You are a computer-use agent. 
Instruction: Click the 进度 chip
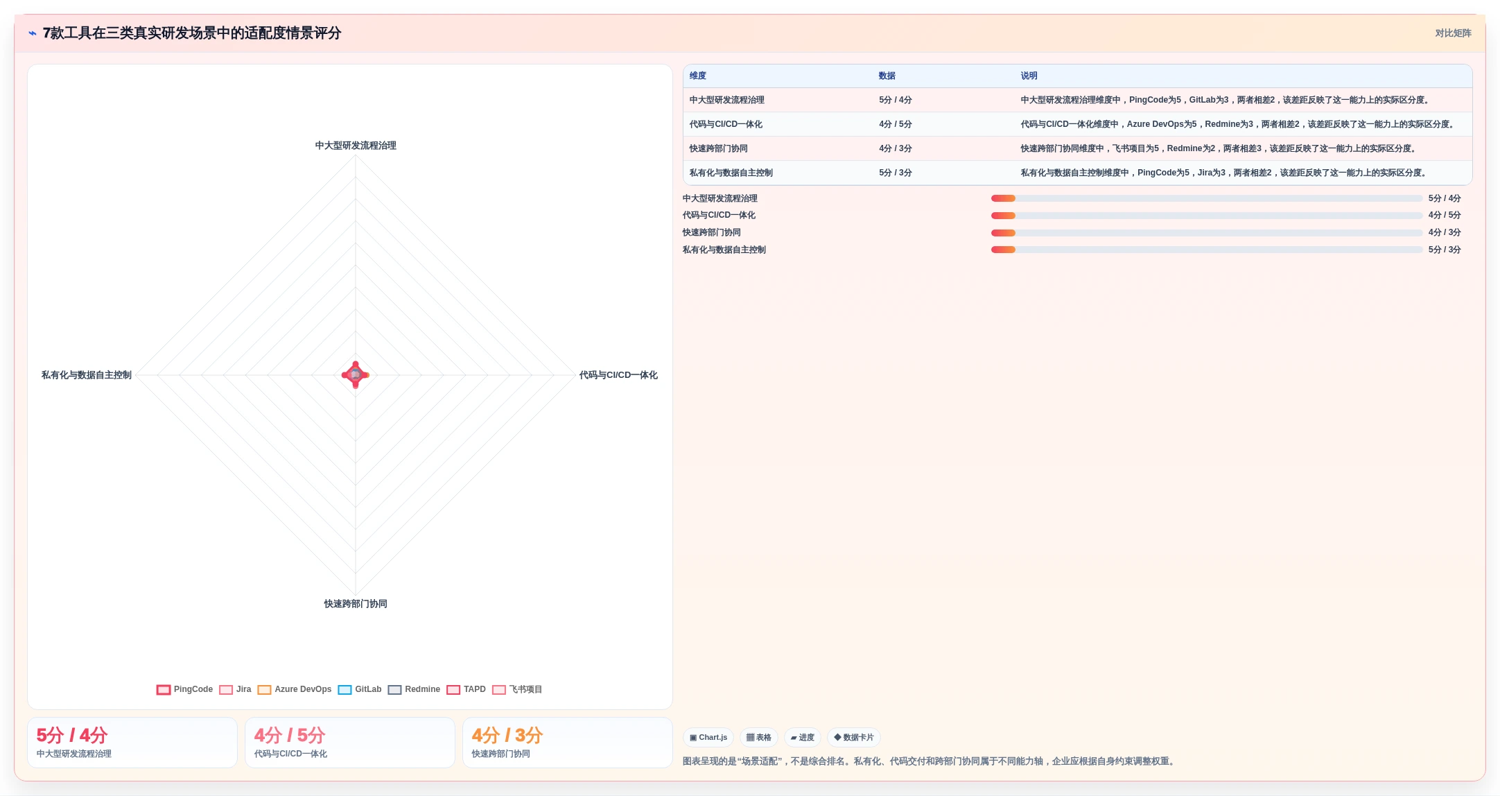803,737
